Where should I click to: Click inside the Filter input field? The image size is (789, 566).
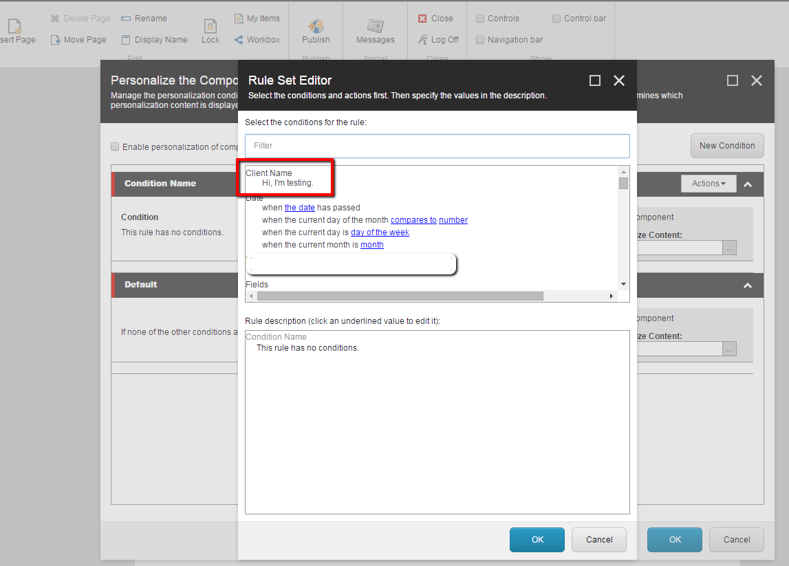click(437, 146)
